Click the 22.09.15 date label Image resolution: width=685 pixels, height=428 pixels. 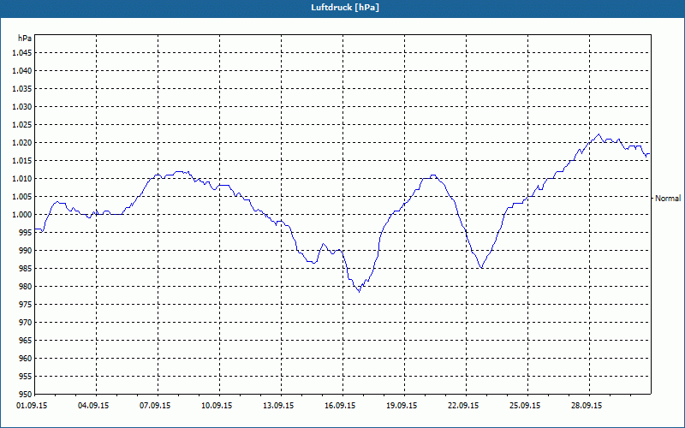click(x=463, y=406)
